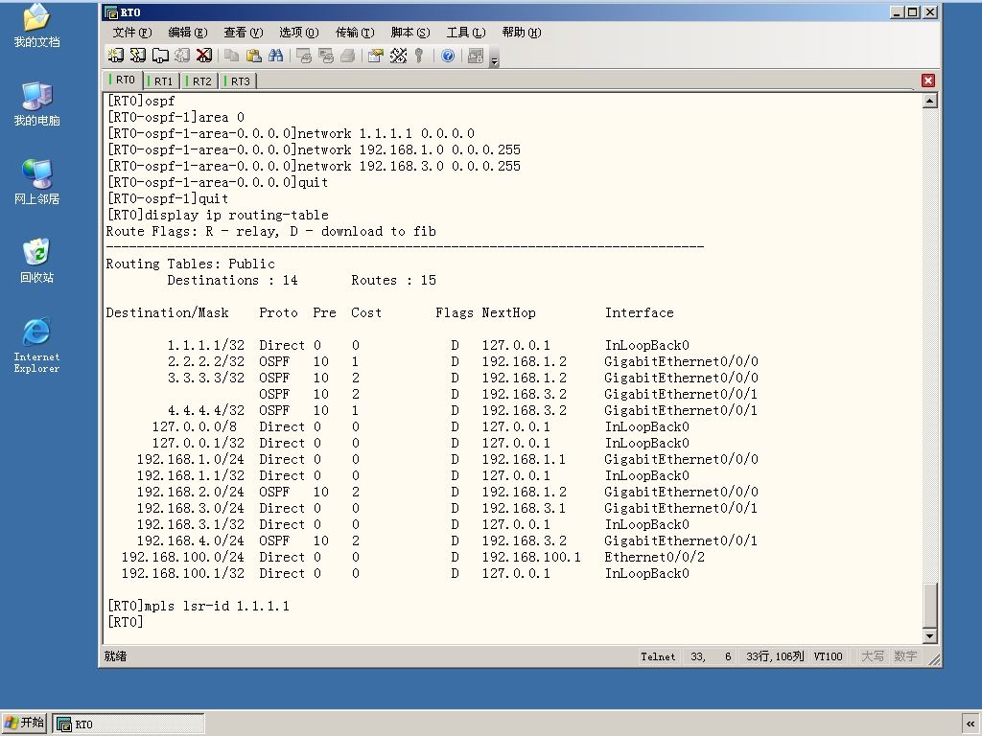The height and width of the screenshot is (736, 982).
Task: Click the terminal scrollbar down arrow
Action: tap(930, 636)
